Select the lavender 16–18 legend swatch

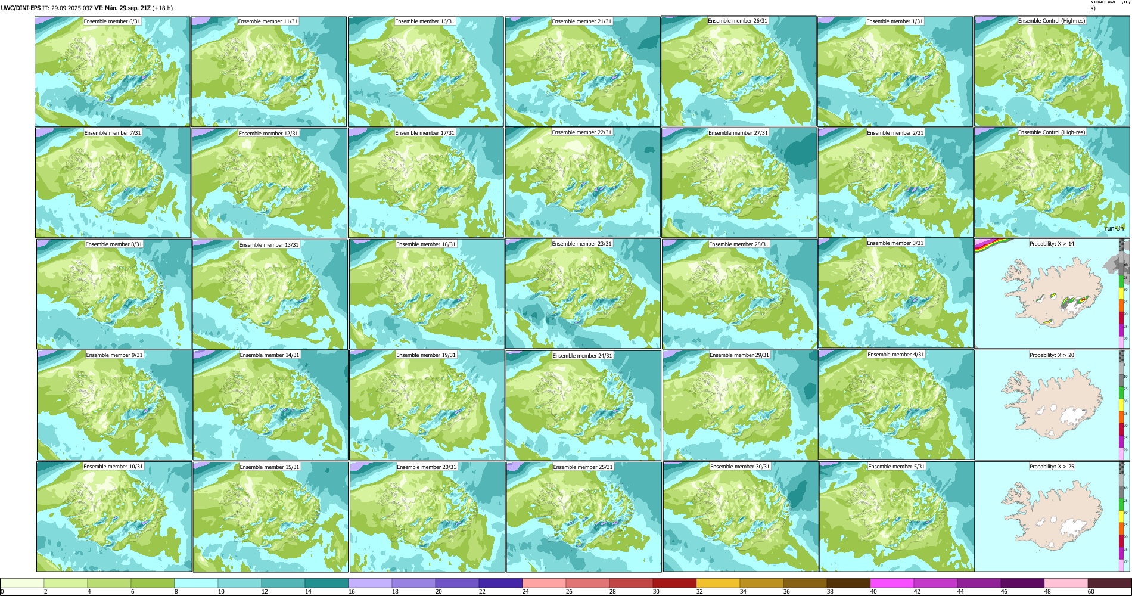[370, 583]
